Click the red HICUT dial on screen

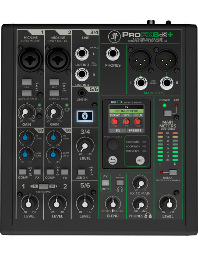point(138,121)
